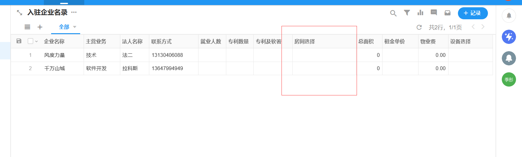Select row number 2

30,68
